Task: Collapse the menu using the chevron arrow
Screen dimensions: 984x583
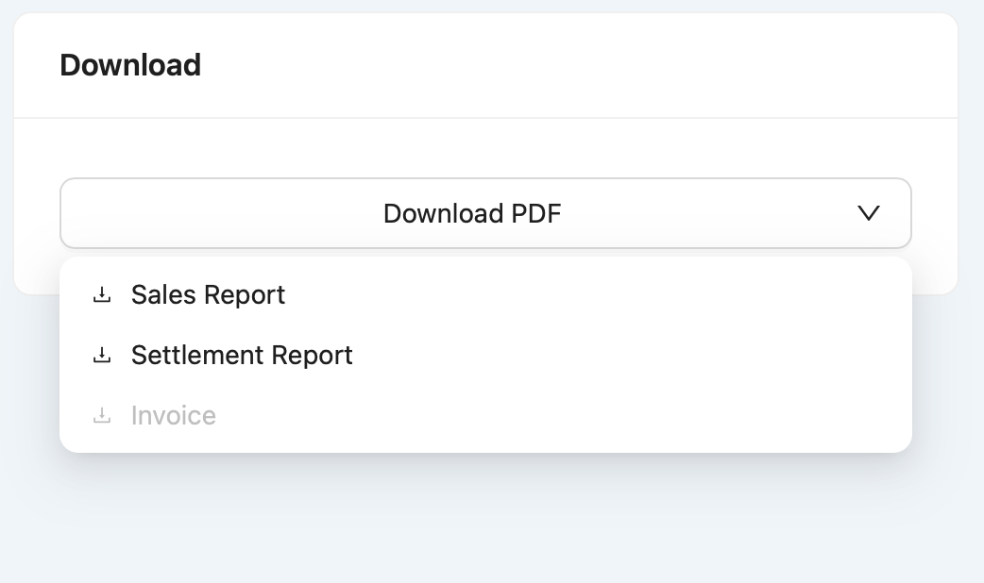Action: coord(868,213)
